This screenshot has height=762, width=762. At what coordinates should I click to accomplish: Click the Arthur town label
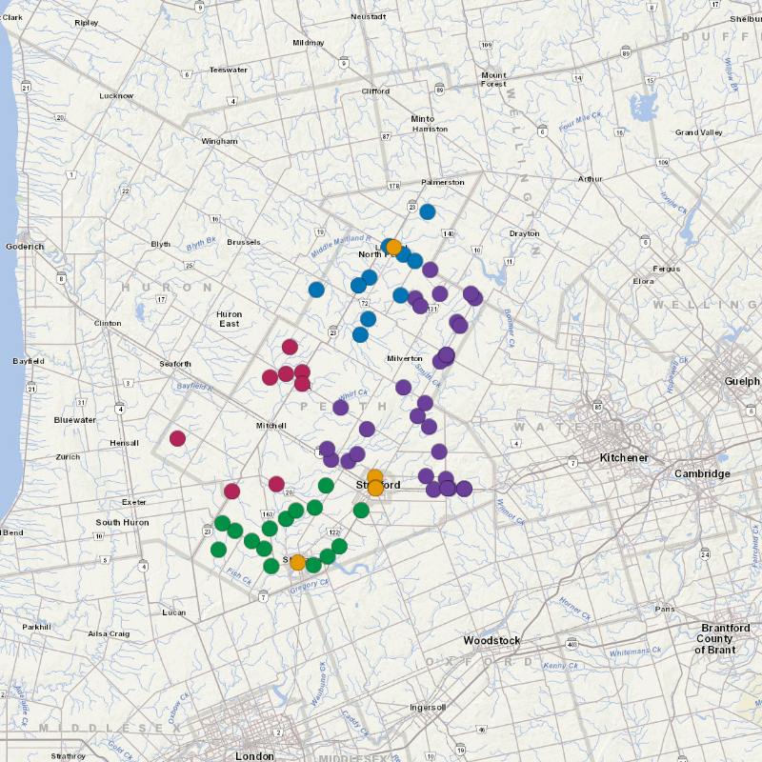[590, 179]
